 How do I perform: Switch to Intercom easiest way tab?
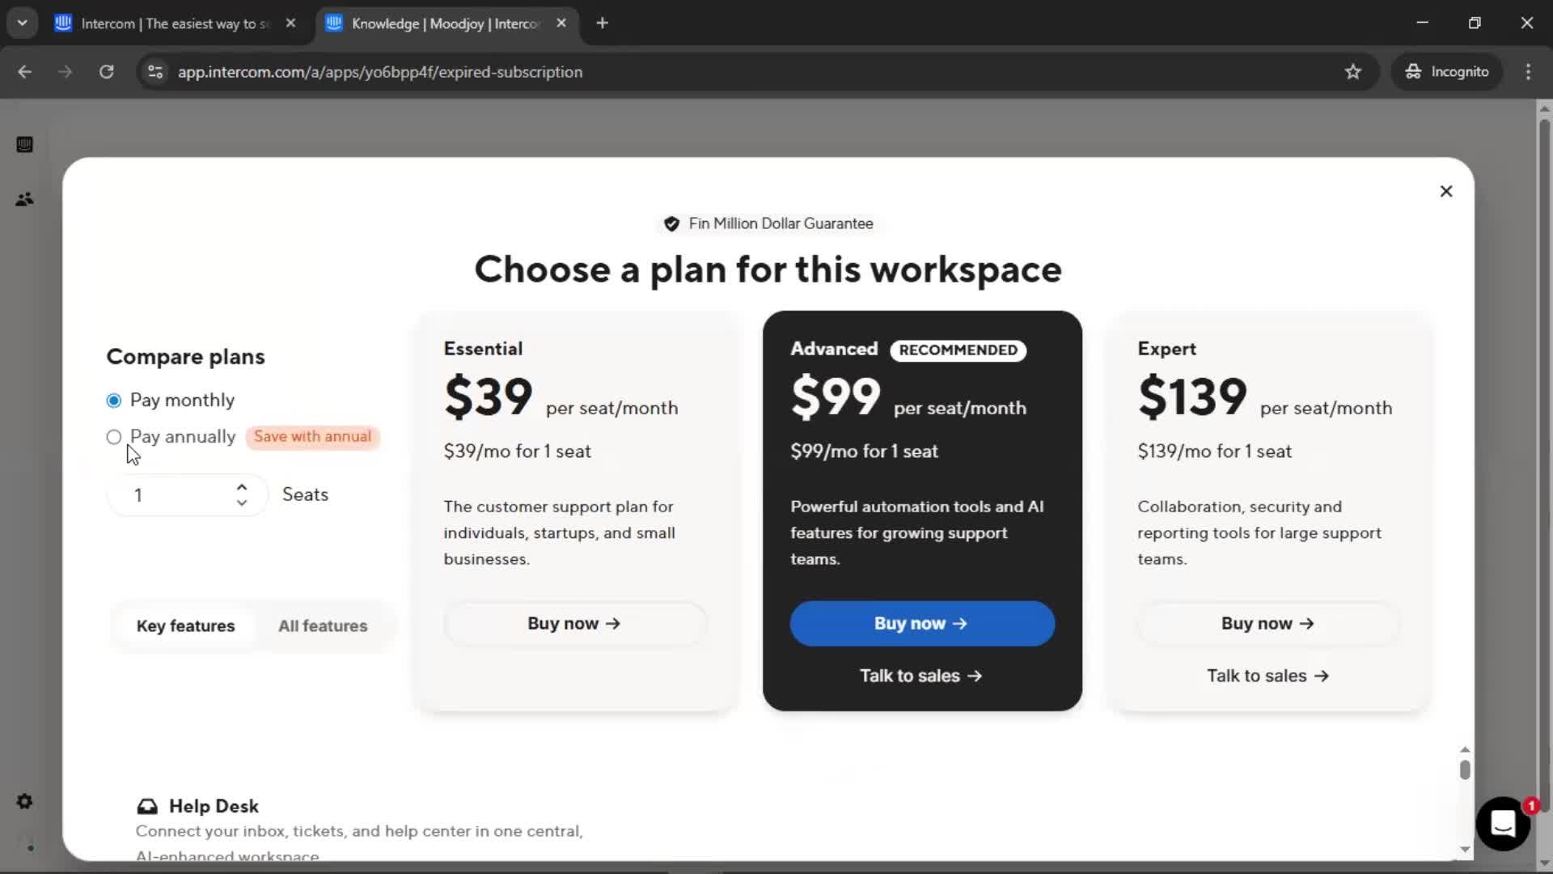click(x=175, y=23)
